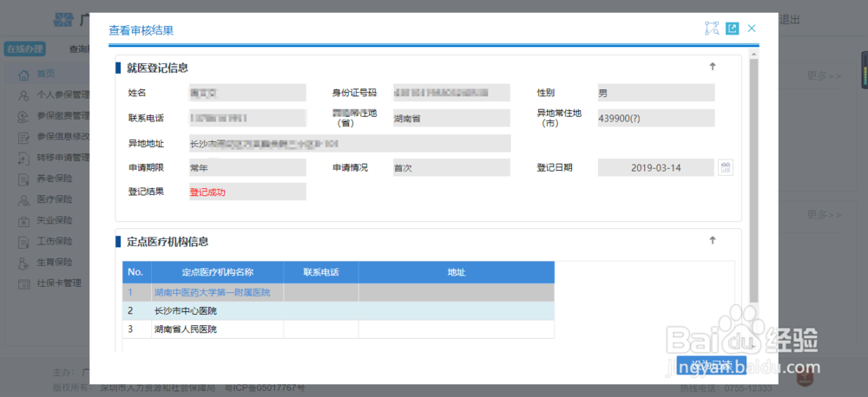Click the icon beside 养老保险
Screen dimensions: 868x397
click(x=23, y=179)
